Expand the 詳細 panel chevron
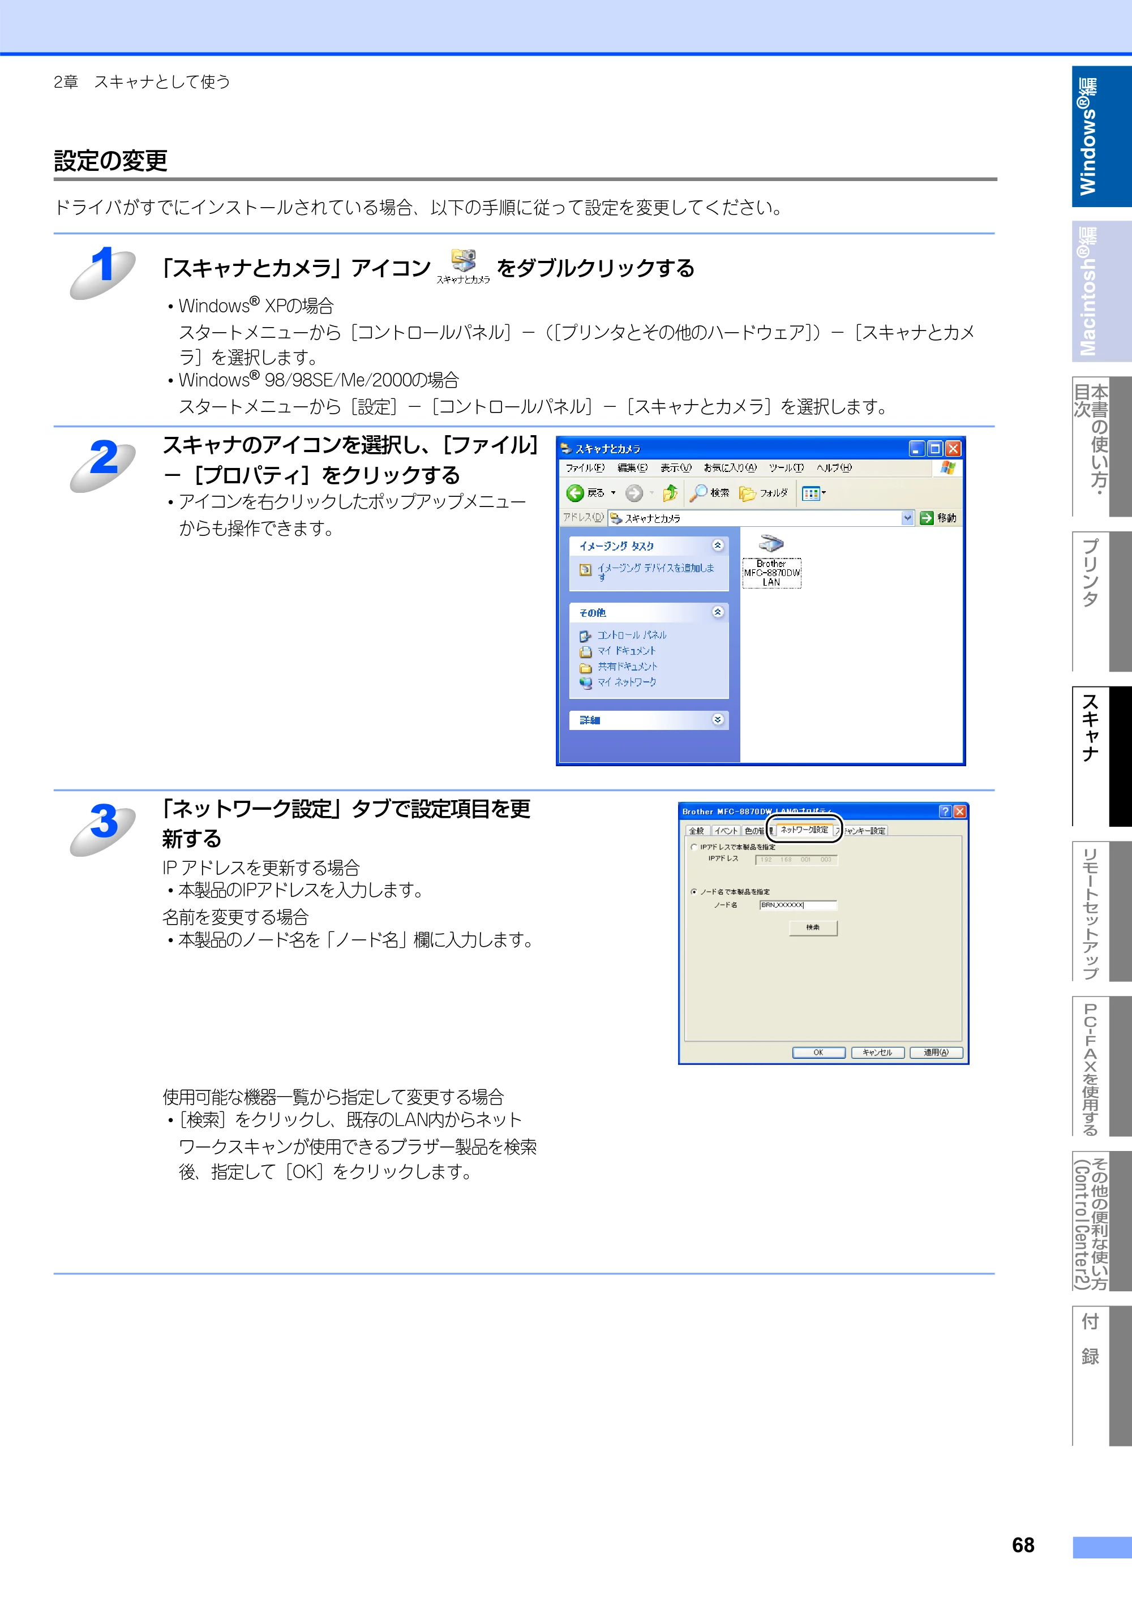Screen dimensions: 1132x1602 click(718, 719)
